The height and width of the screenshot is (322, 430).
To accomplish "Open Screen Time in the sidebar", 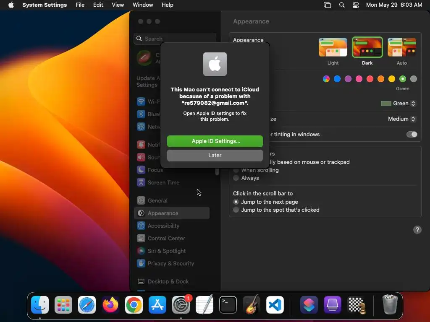I will point(172,182).
